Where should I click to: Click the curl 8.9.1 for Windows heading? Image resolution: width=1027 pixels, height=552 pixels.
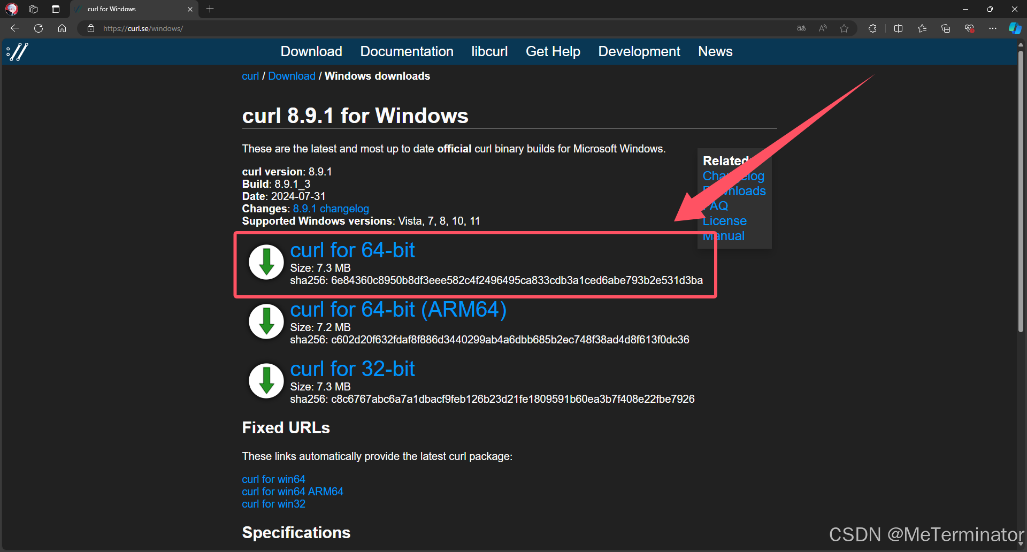[x=355, y=116]
